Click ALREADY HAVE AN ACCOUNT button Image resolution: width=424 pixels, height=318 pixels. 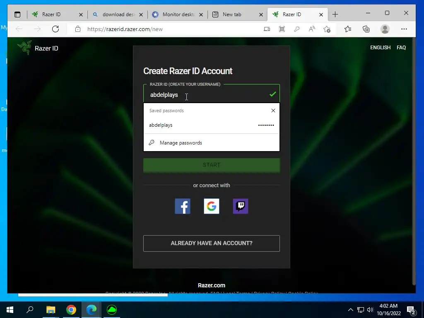212,243
